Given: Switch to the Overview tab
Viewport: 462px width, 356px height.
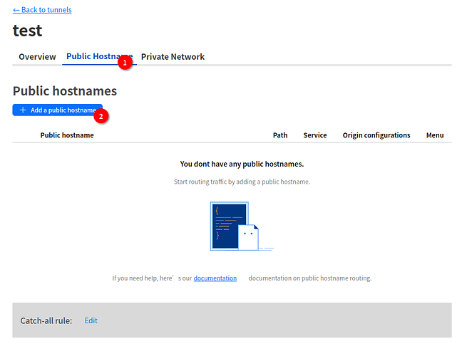Looking at the screenshot, I should click(x=37, y=57).
